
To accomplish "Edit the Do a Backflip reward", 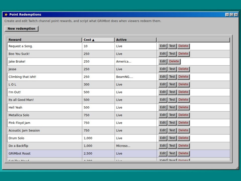I will [163, 146].
